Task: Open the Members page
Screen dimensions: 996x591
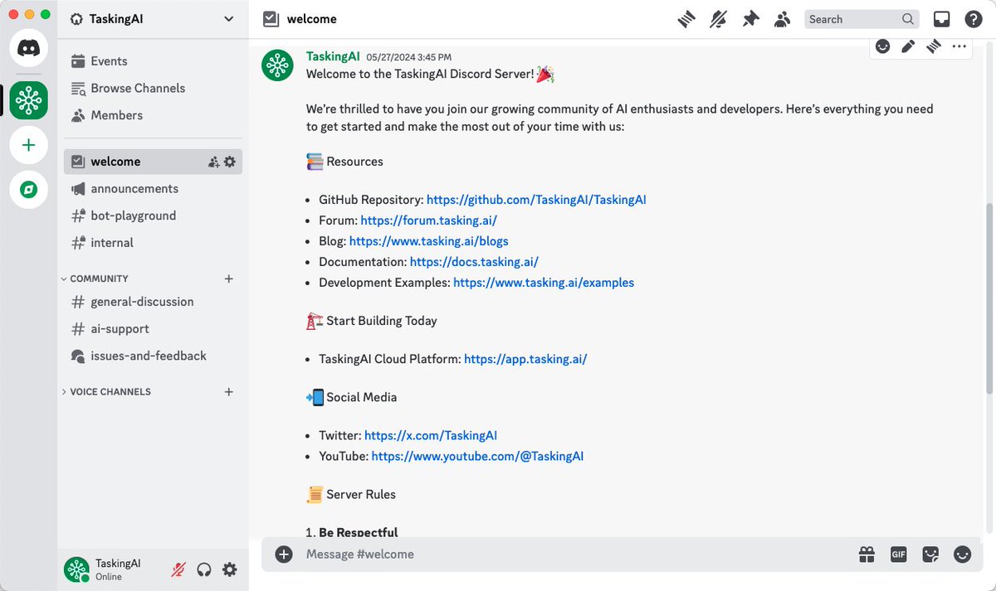Action: pos(153,115)
